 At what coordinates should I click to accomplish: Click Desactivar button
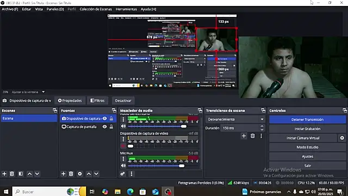click(x=123, y=101)
